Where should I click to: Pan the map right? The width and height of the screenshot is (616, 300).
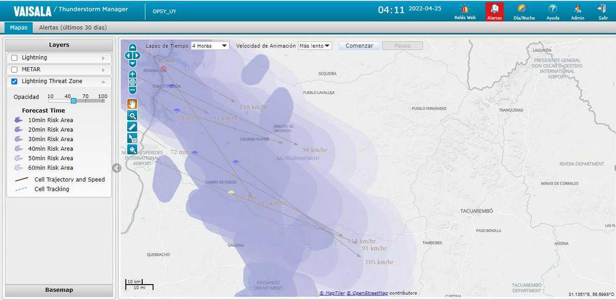[x=137, y=55]
